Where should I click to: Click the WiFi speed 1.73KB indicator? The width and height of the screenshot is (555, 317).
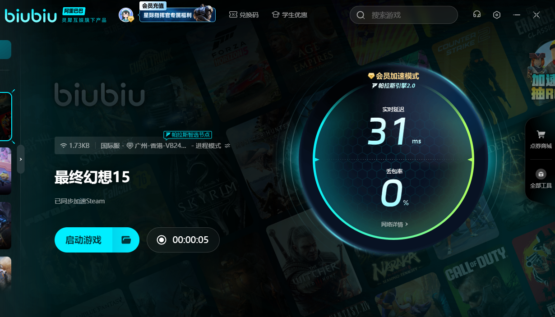[75, 146]
